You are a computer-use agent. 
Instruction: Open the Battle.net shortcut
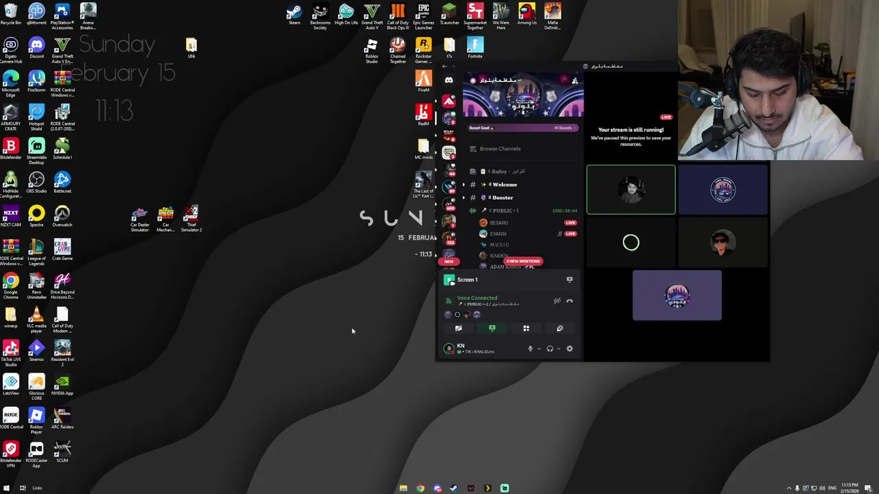point(62,183)
